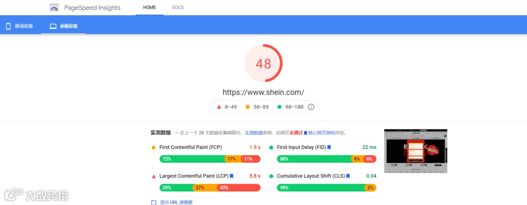The width and height of the screenshot is (527, 205).
Task: Click the Largest Contentful Paint (LCP) label
Action: point(194,176)
